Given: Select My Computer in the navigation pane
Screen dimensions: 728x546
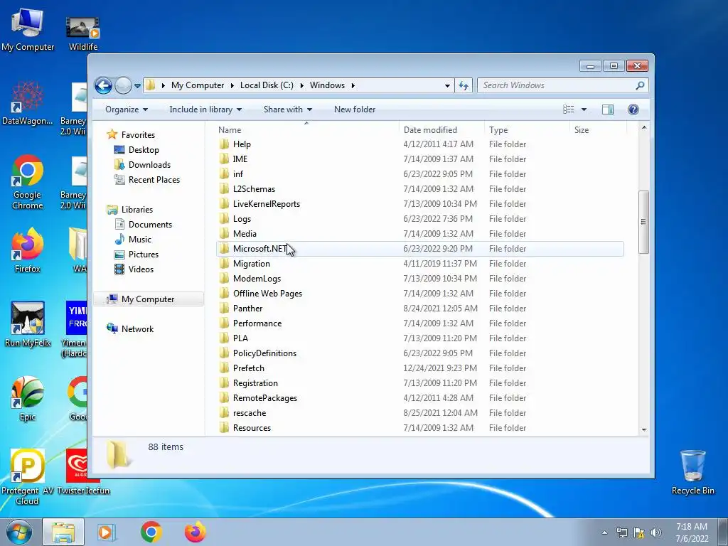Looking at the screenshot, I should 148,299.
